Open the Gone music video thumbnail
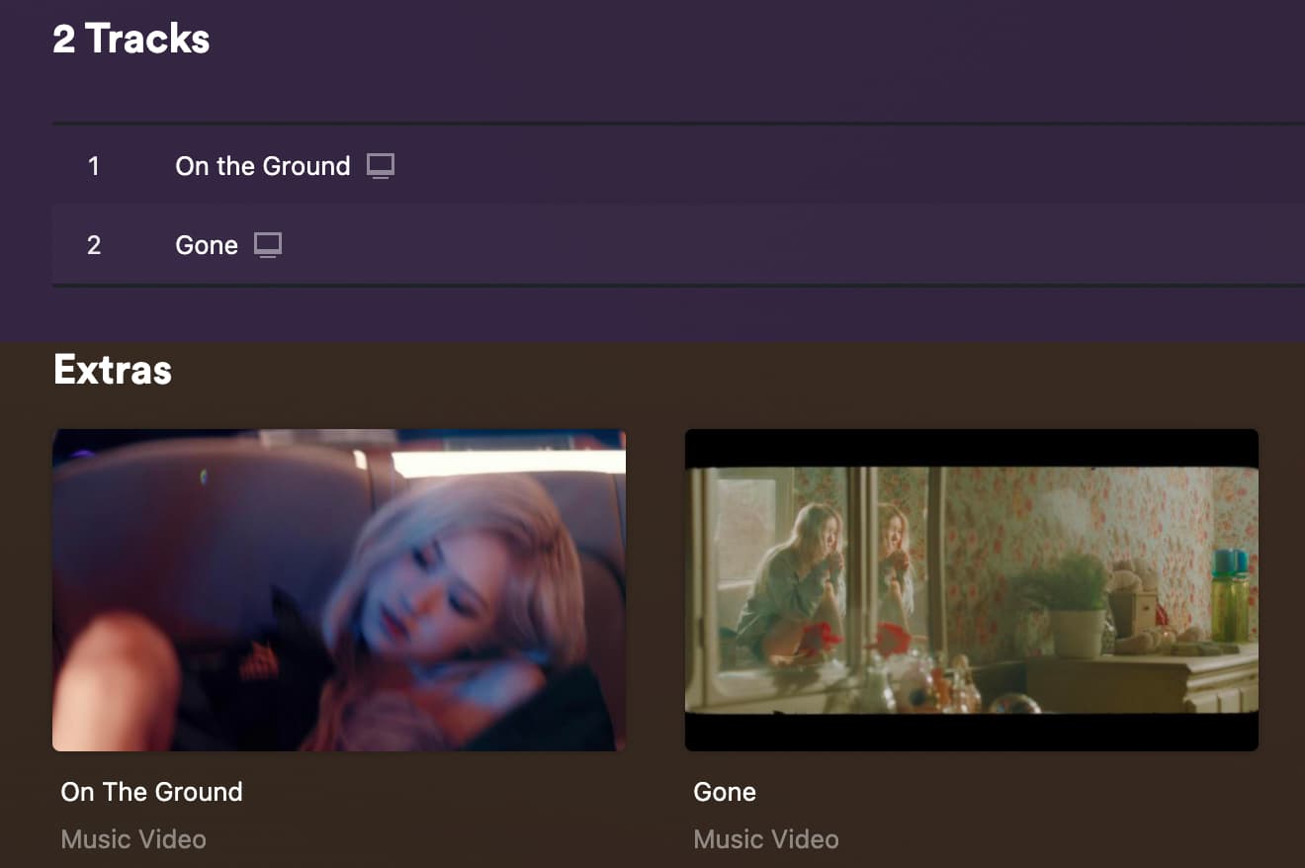Image resolution: width=1305 pixels, height=868 pixels. pos(972,590)
